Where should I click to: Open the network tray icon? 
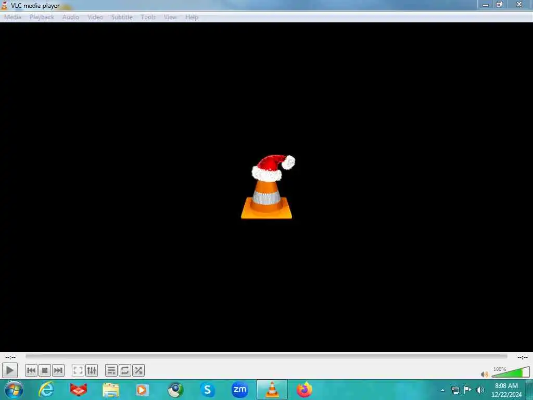click(x=455, y=390)
